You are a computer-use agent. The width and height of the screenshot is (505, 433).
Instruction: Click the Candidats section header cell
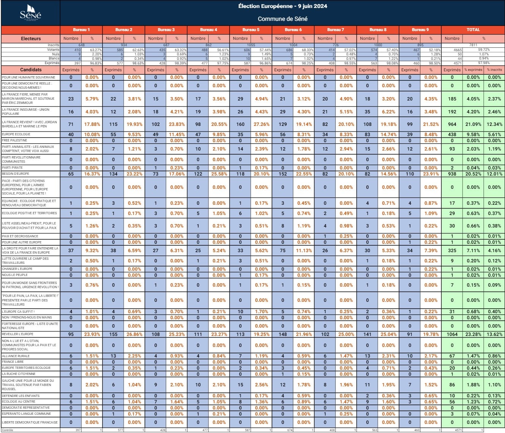(31, 70)
